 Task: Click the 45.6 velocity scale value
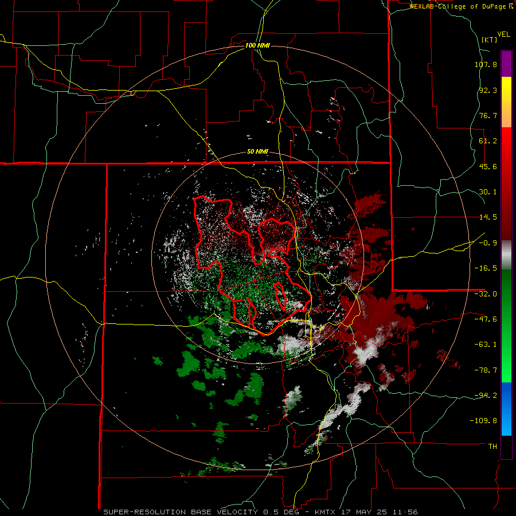[488, 166]
